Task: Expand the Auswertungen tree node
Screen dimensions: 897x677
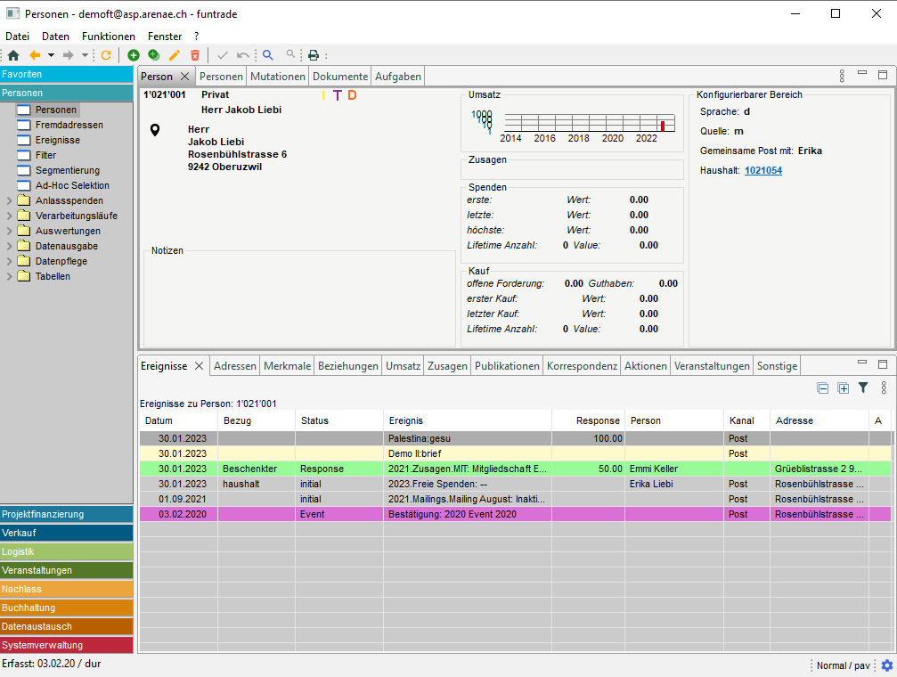Action: coord(10,231)
